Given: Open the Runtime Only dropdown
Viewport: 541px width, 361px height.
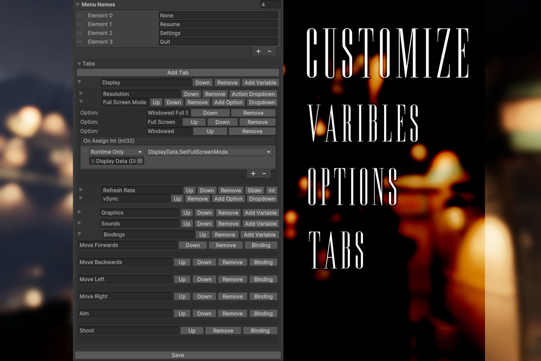Looking at the screenshot, I should (116, 152).
